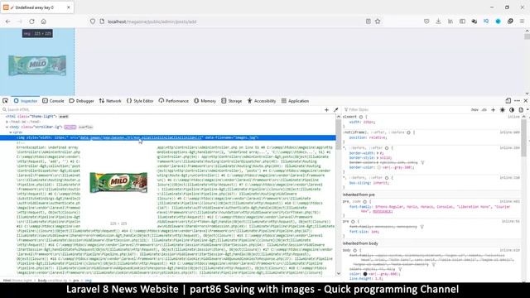This screenshot has height=298, width=530.
Task: Click the event badge on html
Action: (64, 117)
